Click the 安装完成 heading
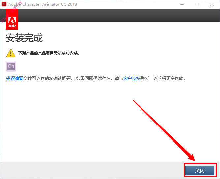Screen dimensions: 220x179 24,38
